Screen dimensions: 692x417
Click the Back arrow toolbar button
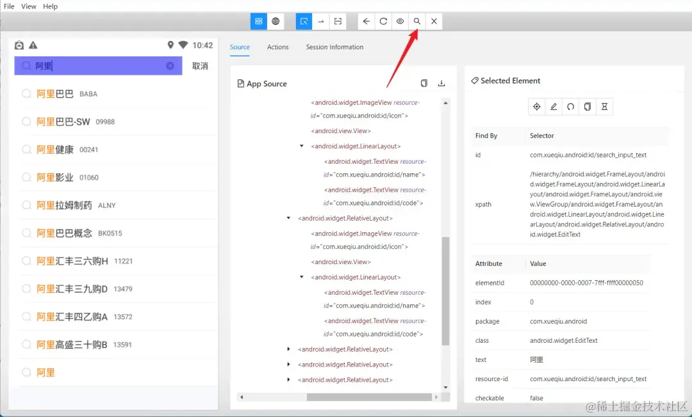(367, 21)
